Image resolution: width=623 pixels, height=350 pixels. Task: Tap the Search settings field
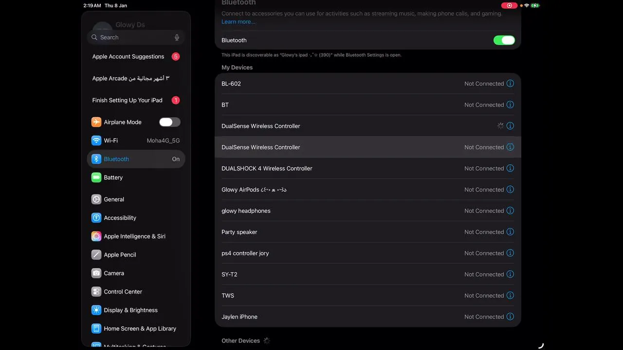(136, 37)
